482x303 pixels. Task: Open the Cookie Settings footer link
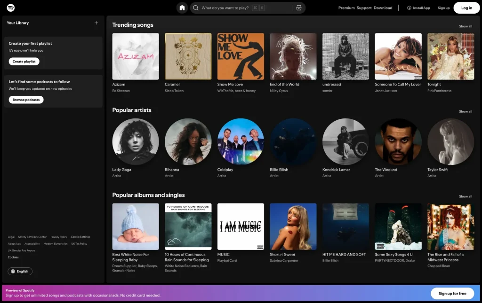[x=80, y=237]
